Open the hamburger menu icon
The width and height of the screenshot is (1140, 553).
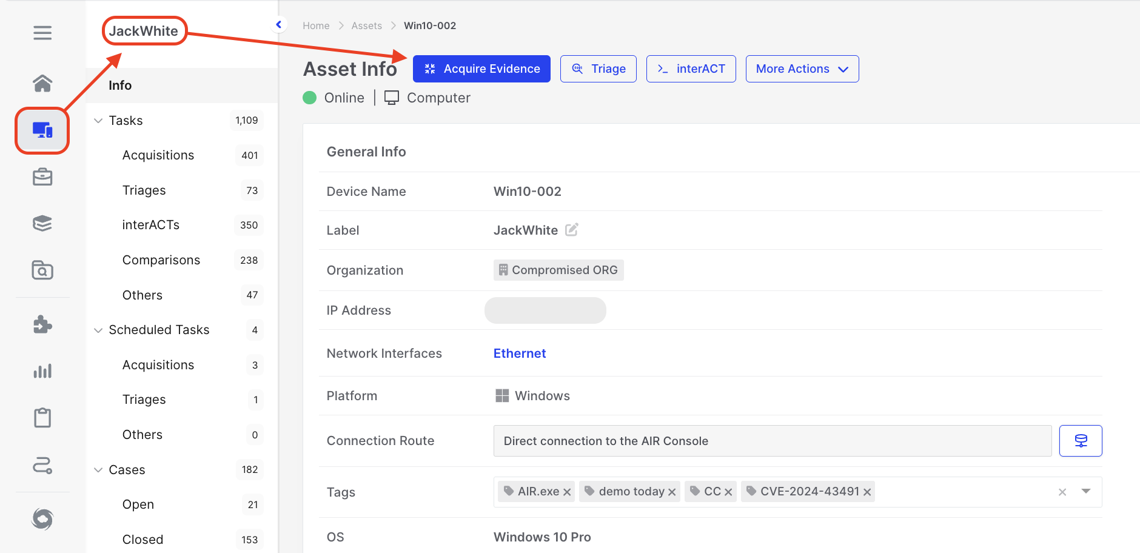(x=42, y=33)
